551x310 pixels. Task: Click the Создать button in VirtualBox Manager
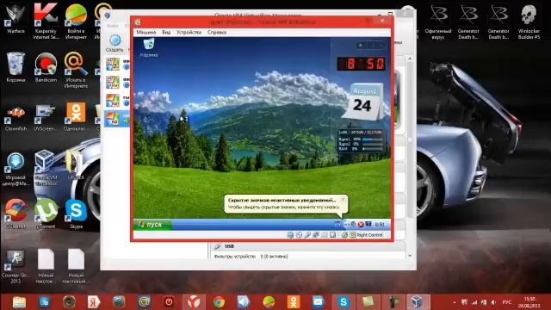tap(115, 43)
